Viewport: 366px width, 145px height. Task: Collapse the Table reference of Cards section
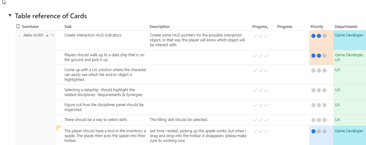click(x=10, y=16)
